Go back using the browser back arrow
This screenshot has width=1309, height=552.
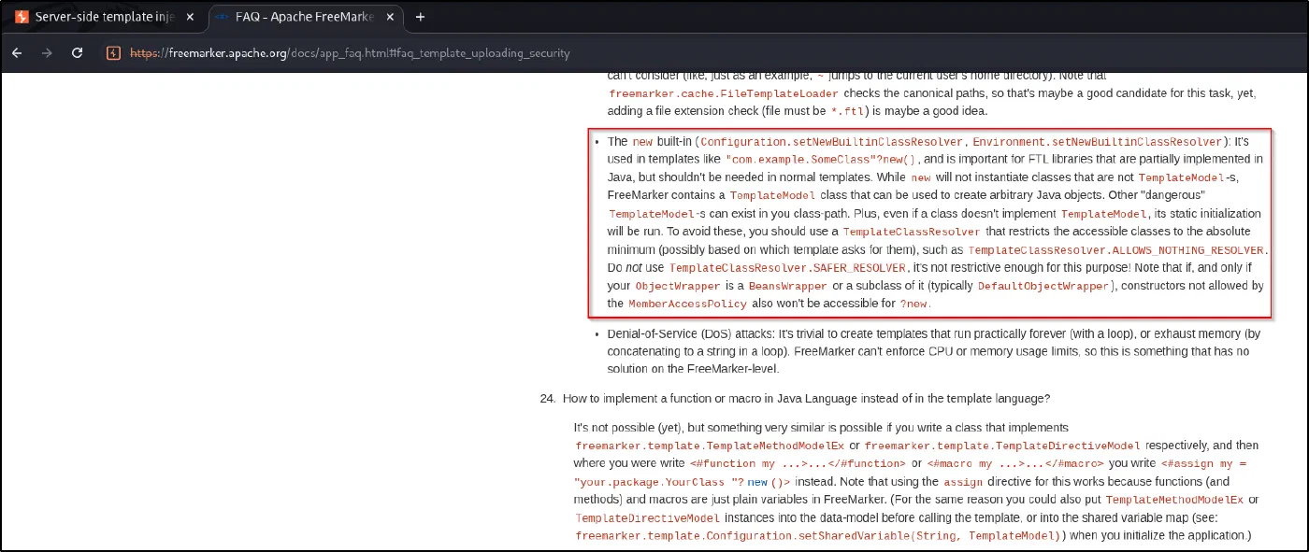click(x=17, y=53)
